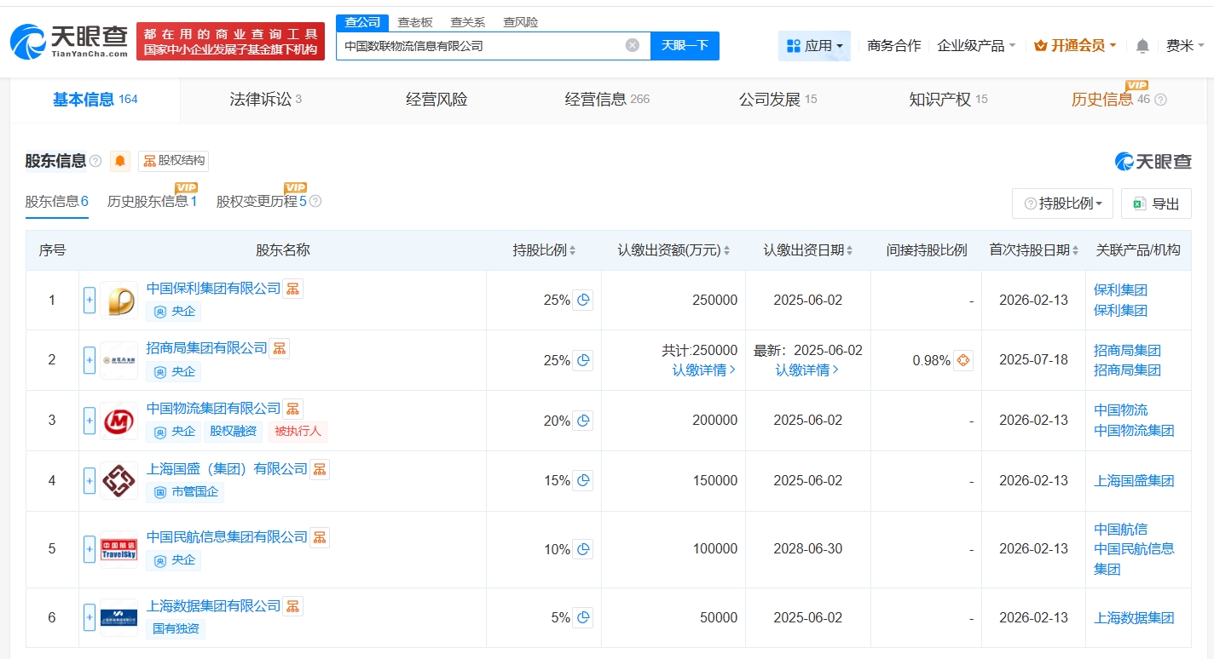
Task: Click the 中国物流集团 company logo
Action: pos(119,421)
